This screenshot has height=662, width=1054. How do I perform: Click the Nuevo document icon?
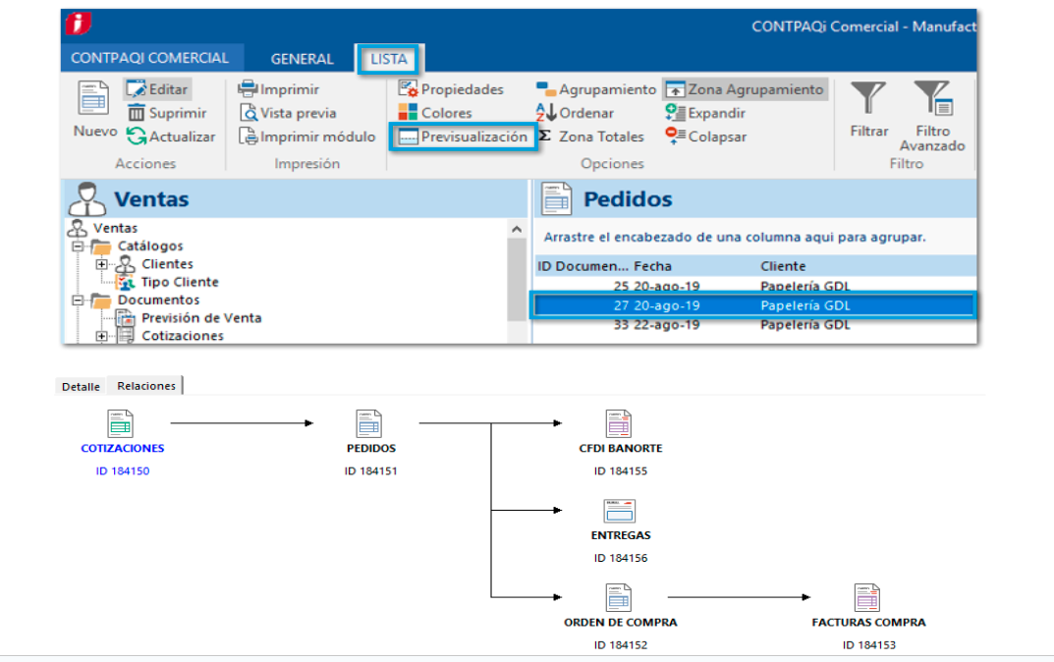[94, 99]
